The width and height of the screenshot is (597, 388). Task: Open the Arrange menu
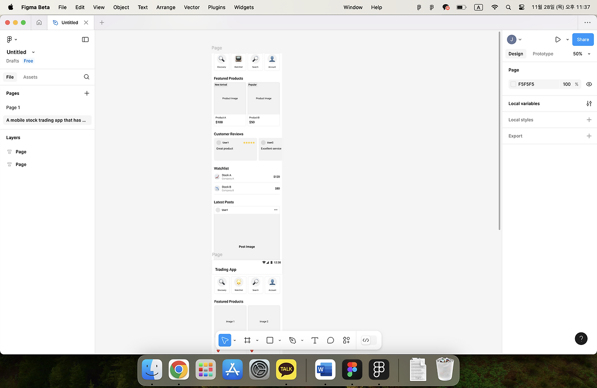click(166, 7)
